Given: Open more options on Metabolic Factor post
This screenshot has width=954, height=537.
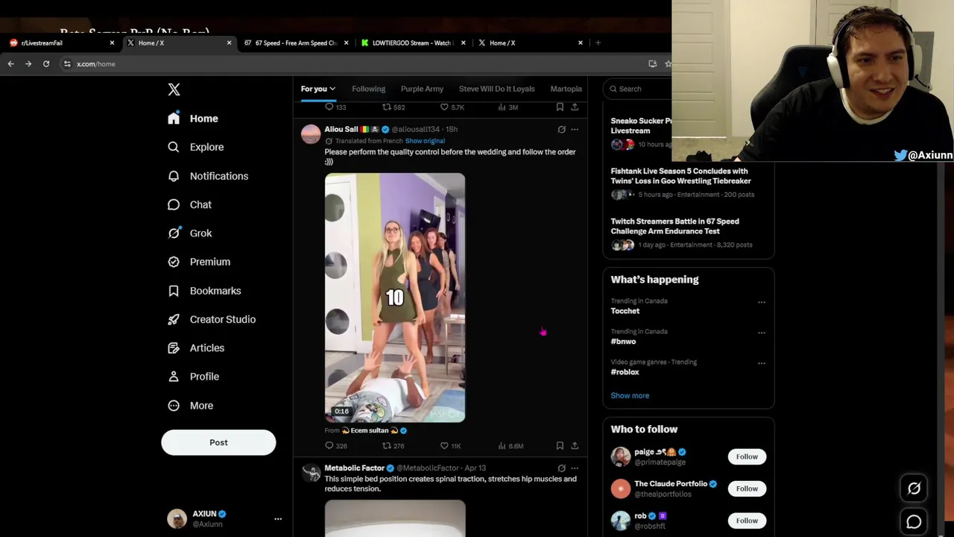Looking at the screenshot, I should (x=575, y=468).
